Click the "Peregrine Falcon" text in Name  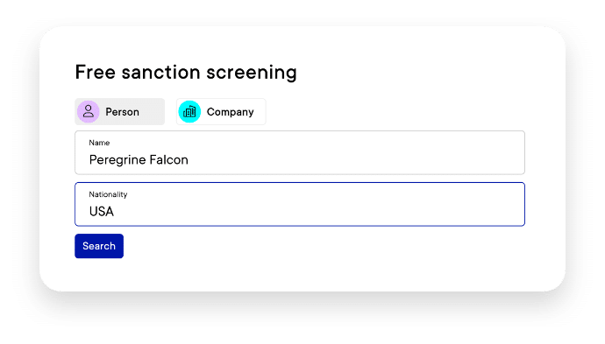click(x=139, y=160)
